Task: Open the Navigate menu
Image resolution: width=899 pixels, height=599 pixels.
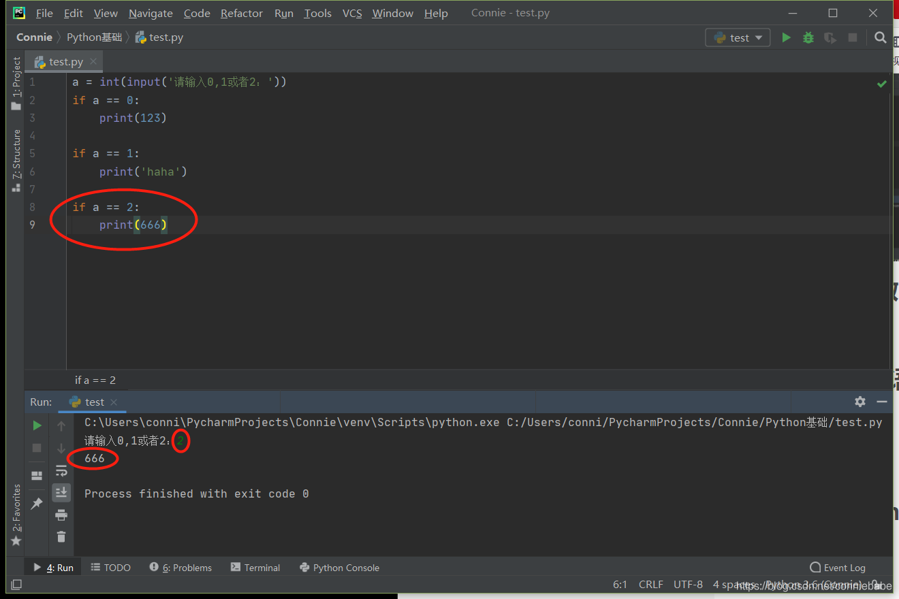Action: (x=151, y=14)
